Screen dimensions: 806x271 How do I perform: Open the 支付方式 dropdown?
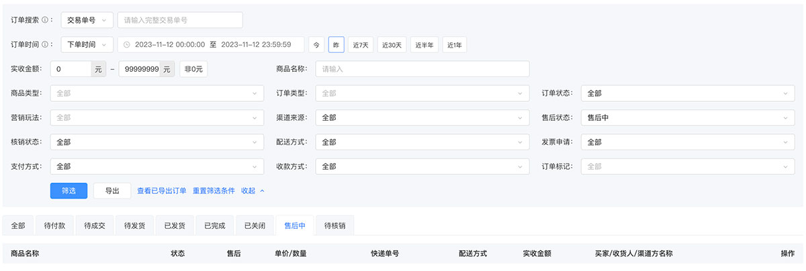(156, 166)
